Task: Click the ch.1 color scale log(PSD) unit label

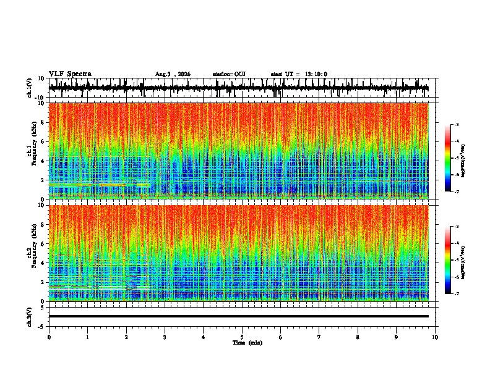Action: tap(463, 161)
